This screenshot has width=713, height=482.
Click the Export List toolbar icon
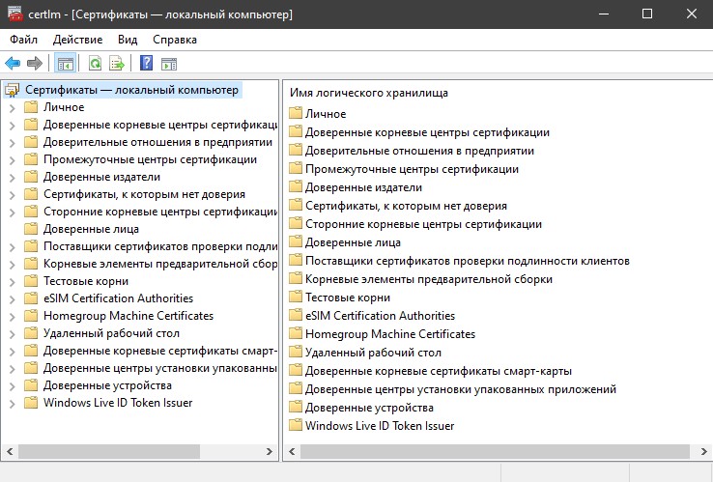117,63
